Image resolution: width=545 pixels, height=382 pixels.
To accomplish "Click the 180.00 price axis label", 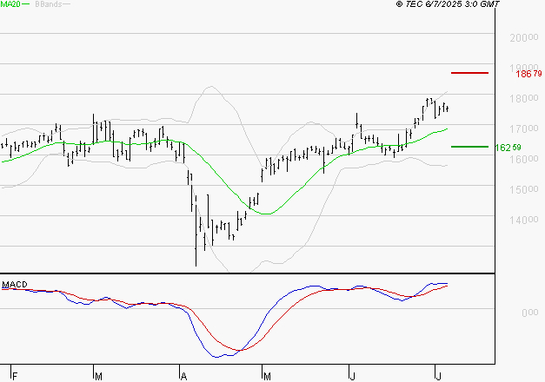I will tap(524, 99).
